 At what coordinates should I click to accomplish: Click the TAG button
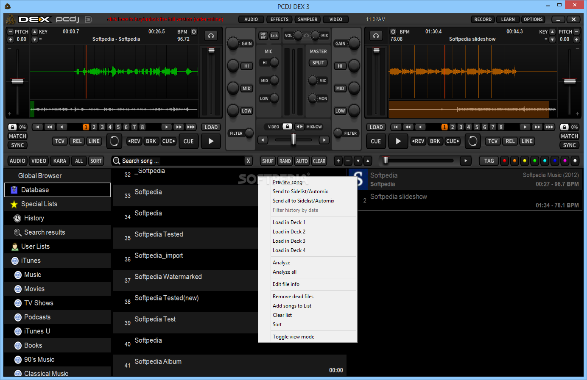click(489, 161)
